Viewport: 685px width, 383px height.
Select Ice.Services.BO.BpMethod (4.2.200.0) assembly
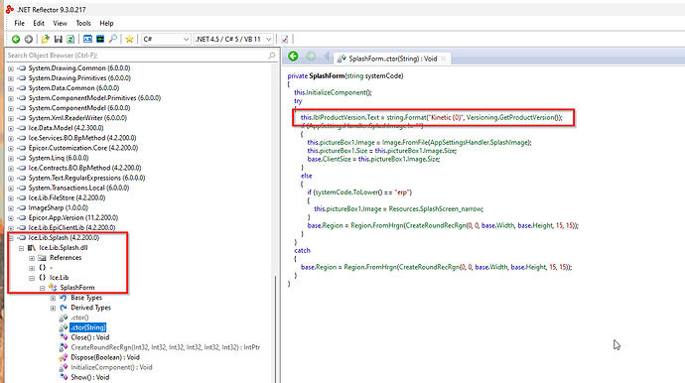click(82, 138)
